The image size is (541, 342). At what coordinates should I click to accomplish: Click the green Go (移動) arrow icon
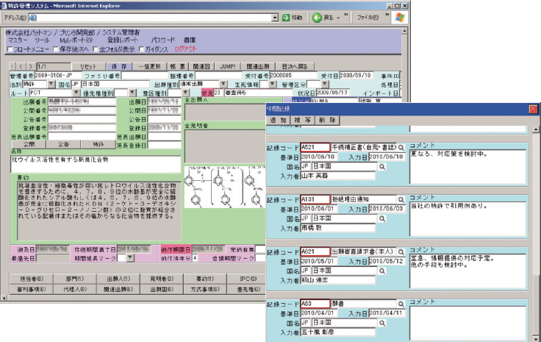[286, 17]
